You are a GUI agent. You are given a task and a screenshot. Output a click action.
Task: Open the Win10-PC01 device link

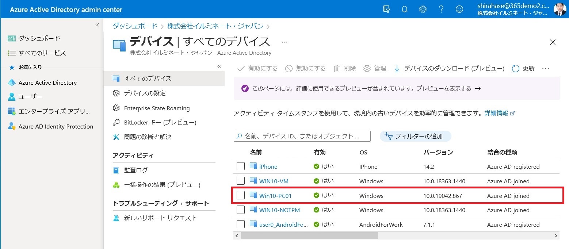pos(275,196)
